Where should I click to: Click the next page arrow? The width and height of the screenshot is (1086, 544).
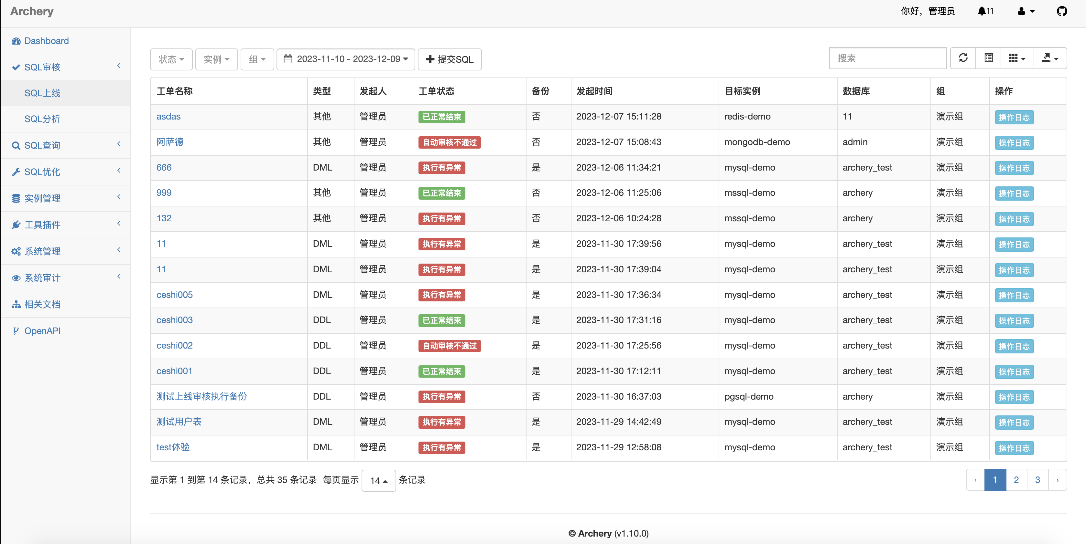[1057, 480]
